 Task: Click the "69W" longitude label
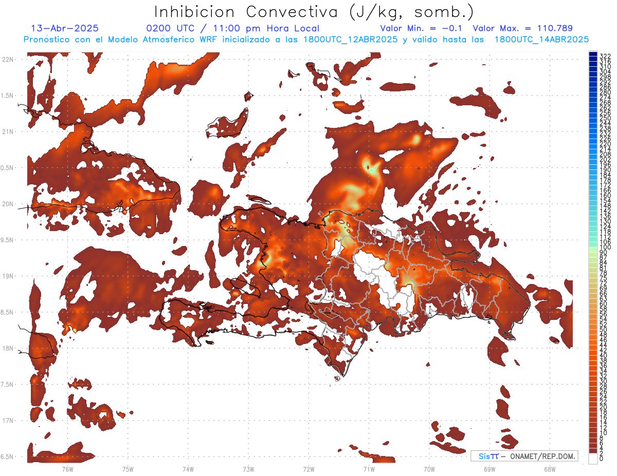coord(489,469)
